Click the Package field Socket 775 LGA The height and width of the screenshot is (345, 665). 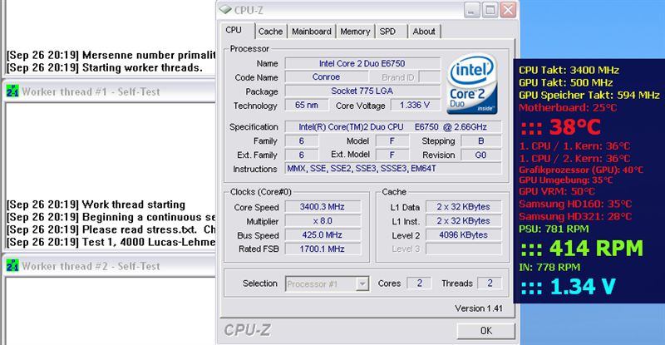362,91
